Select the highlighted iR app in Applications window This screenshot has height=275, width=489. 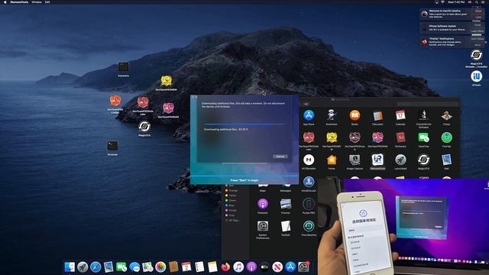[377, 160]
